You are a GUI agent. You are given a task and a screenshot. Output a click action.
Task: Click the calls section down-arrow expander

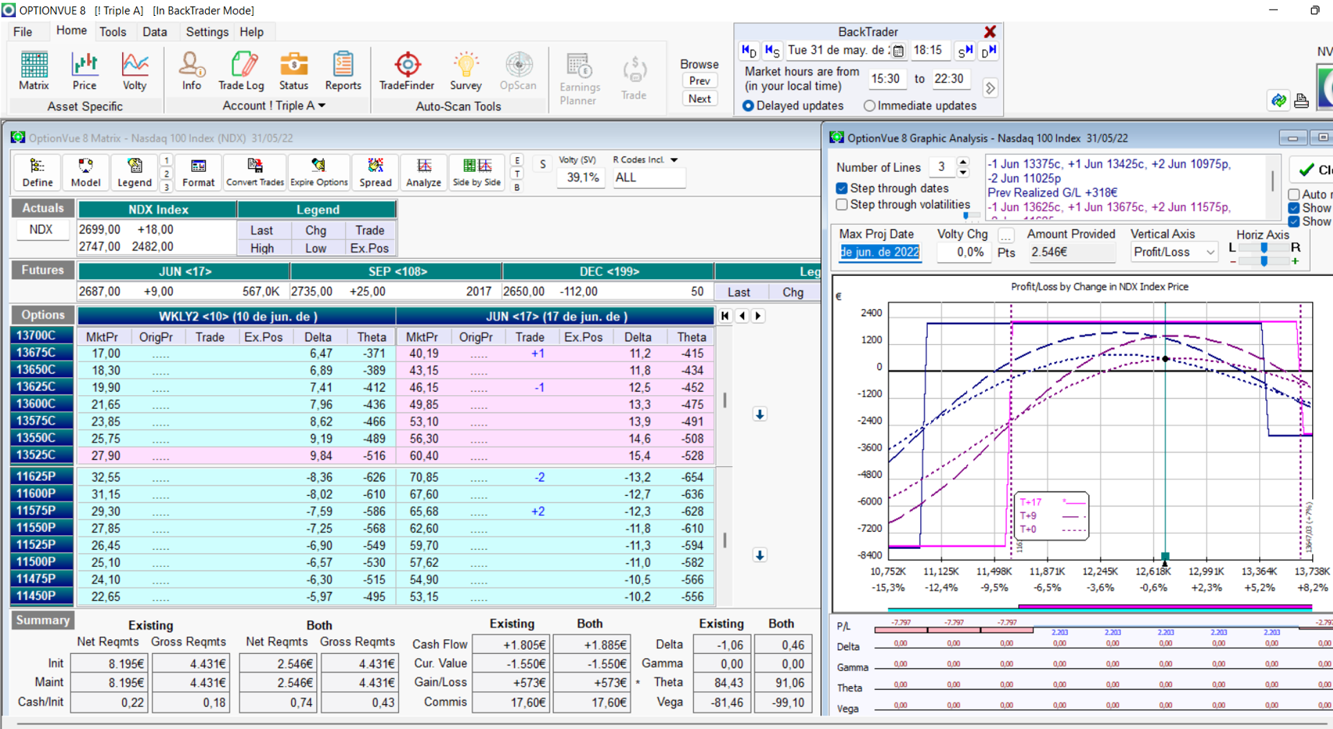pos(759,415)
